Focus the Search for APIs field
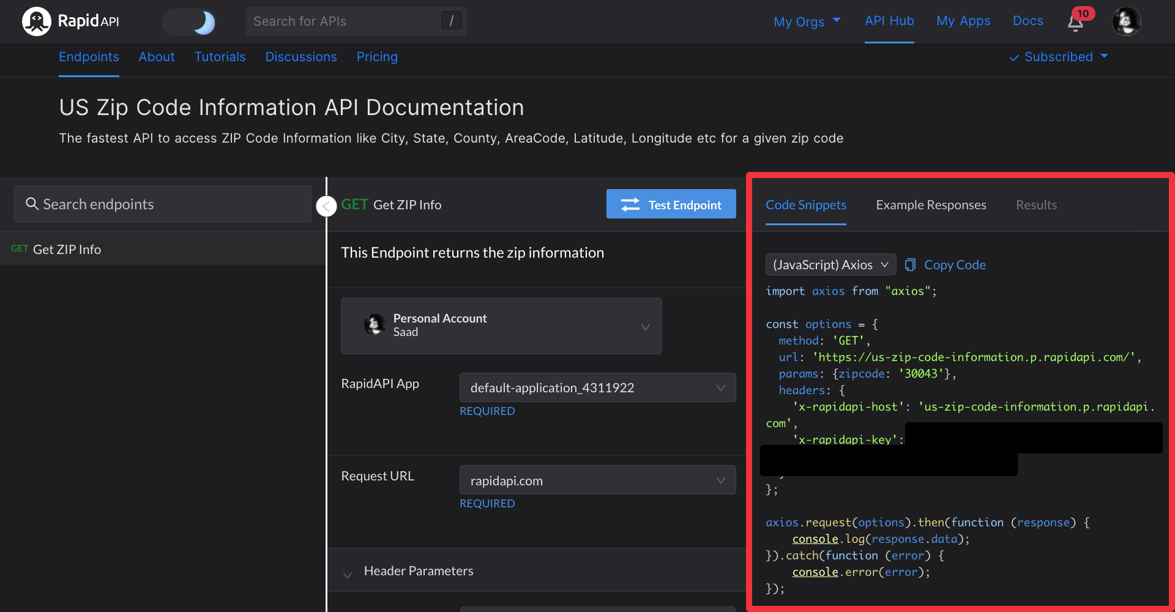This screenshot has height=612, width=1175. [x=356, y=21]
